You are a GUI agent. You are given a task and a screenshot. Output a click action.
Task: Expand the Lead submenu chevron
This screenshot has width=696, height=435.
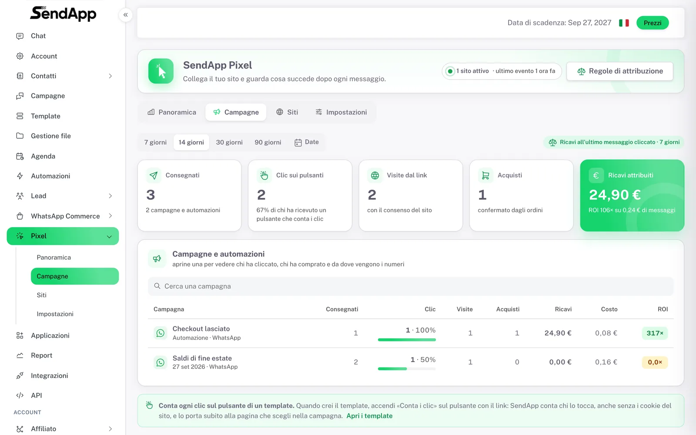click(110, 196)
